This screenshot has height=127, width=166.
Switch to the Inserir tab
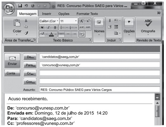(x=47, y=14)
